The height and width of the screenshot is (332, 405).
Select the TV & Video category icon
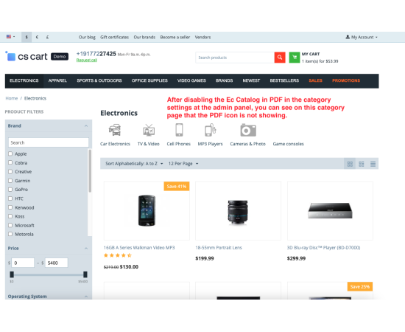pos(149,130)
